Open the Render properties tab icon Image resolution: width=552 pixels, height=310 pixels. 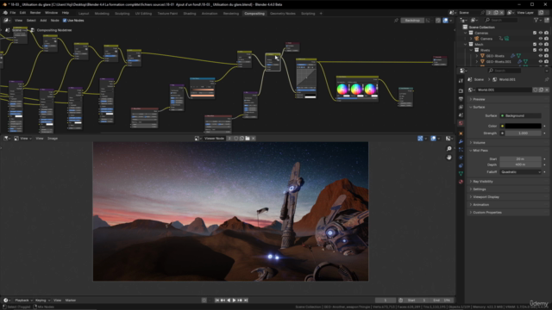point(461,91)
